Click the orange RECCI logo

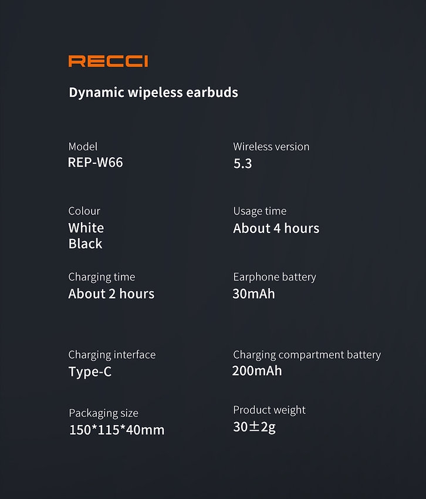(x=108, y=61)
